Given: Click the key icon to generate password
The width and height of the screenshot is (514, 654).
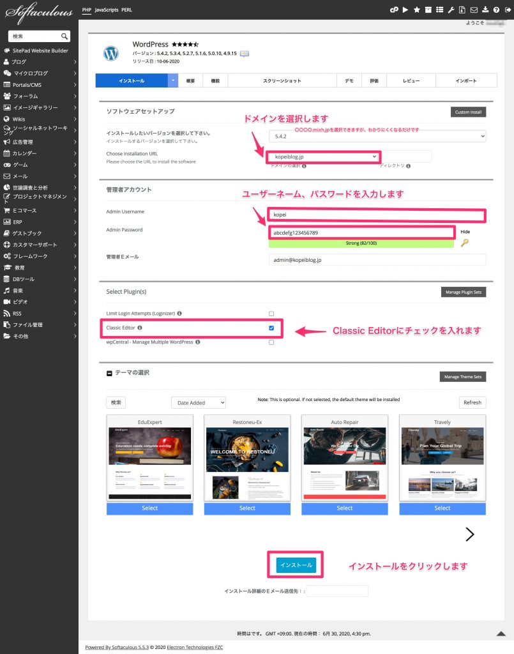Looking at the screenshot, I should pyautogui.click(x=464, y=243).
